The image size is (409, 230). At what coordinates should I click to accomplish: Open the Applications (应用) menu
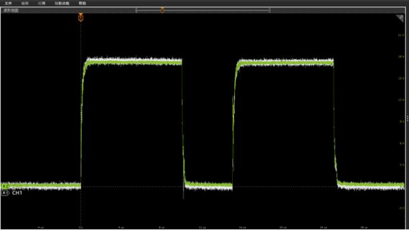(42, 3)
